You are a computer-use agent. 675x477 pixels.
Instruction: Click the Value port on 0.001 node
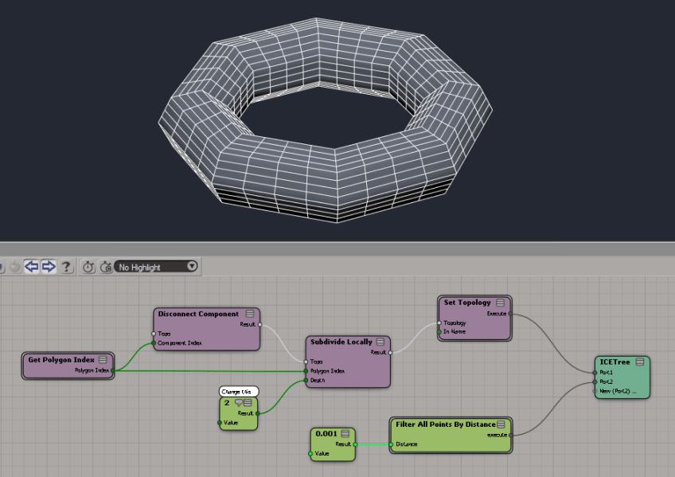[x=310, y=454]
